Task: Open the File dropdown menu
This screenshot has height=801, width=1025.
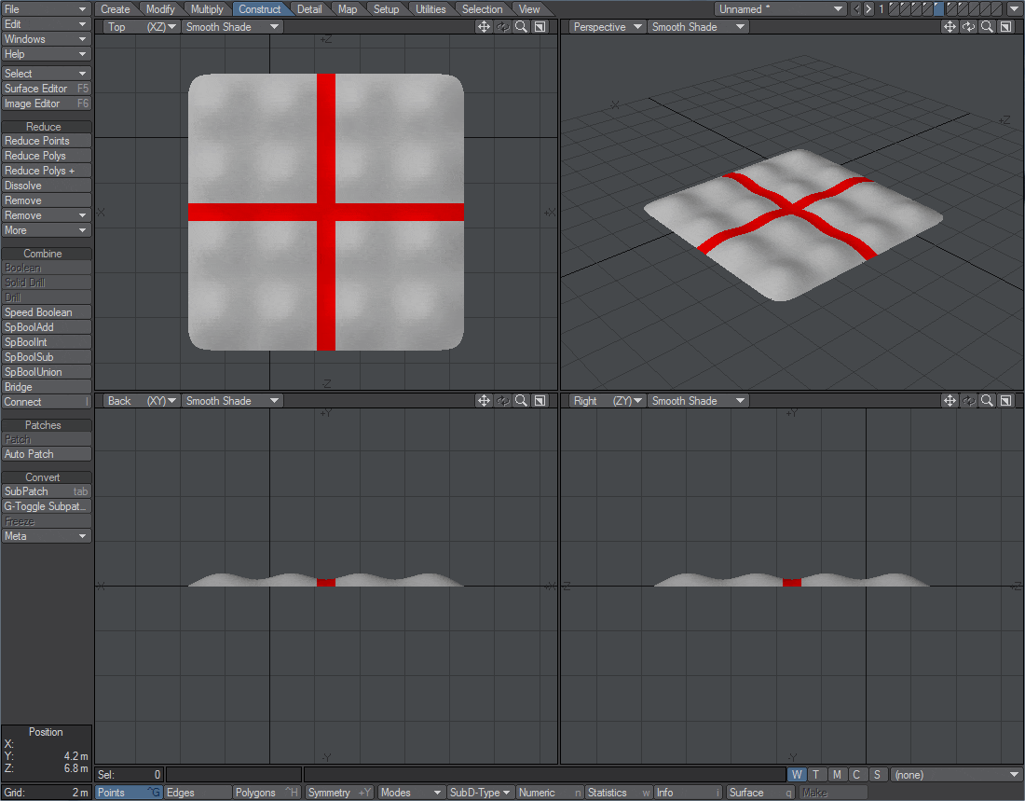Action: 46,9
